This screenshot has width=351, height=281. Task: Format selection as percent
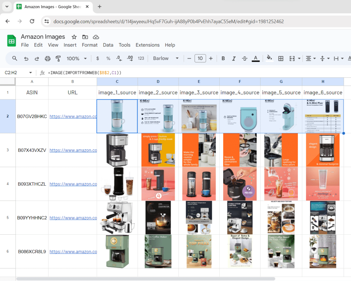[x=108, y=58]
